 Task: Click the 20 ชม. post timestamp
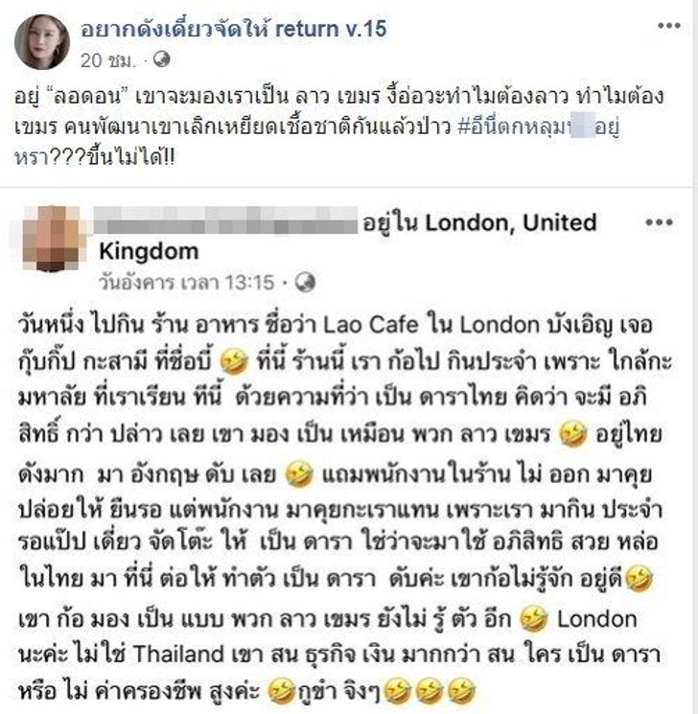click(108, 60)
